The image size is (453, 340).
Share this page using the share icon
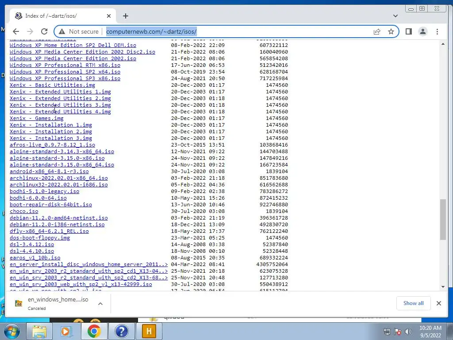click(x=377, y=31)
